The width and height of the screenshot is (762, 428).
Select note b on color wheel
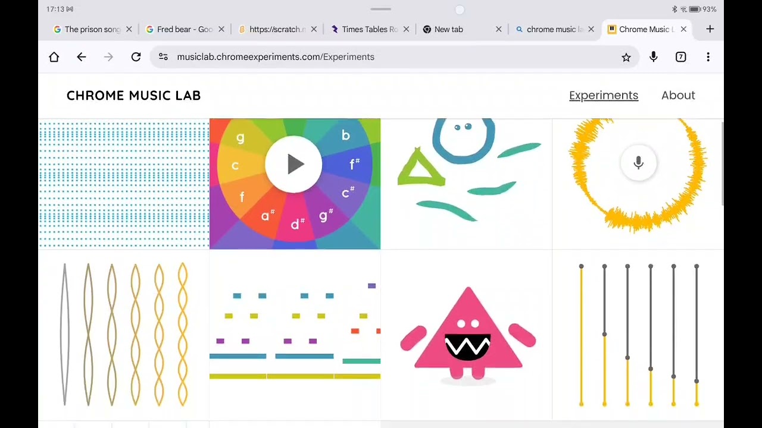tap(345, 136)
